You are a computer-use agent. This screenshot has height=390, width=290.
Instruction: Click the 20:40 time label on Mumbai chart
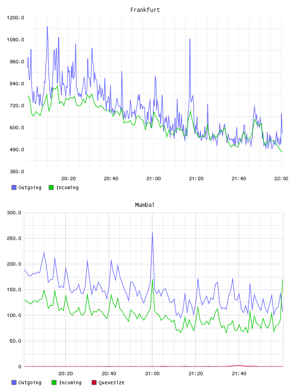click(x=109, y=374)
